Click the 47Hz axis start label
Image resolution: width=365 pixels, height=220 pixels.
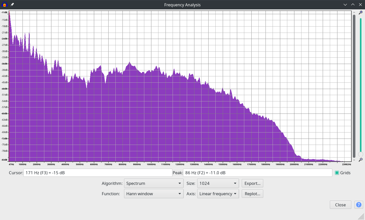click(x=11, y=164)
